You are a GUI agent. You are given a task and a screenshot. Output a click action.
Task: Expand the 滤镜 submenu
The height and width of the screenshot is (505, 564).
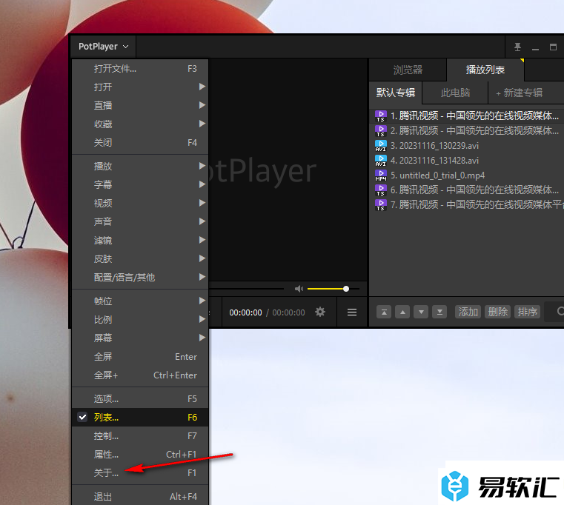(140, 240)
